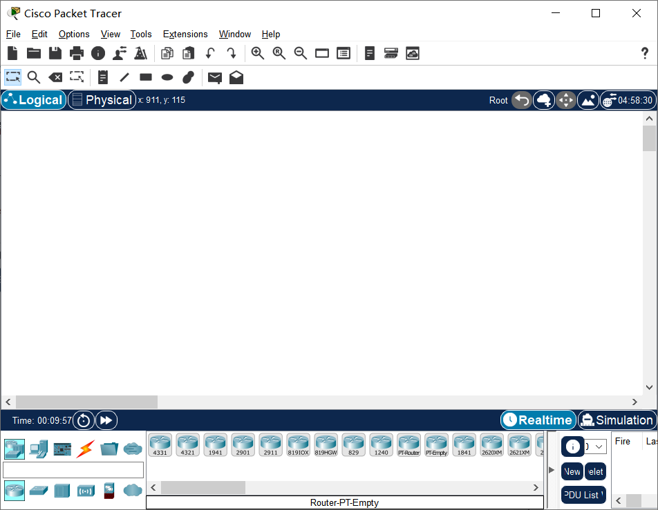Click New scenario button
Image resolution: width=658 pixels, height=510 pixels.
[572, 471]
